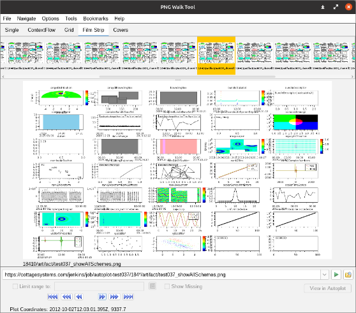Skip back several images with triple-left arrow
Image resolution: width=356 pixels, height=313 pixels.
(67, 296)
